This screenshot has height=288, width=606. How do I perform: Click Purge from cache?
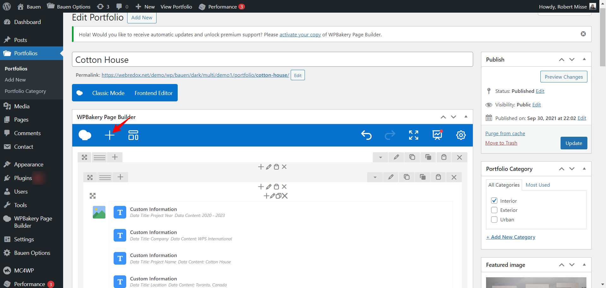tap(505, 133)
